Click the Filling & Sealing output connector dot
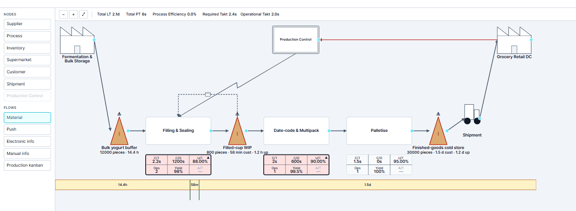576x211 pixels. [x=211, y=131]
